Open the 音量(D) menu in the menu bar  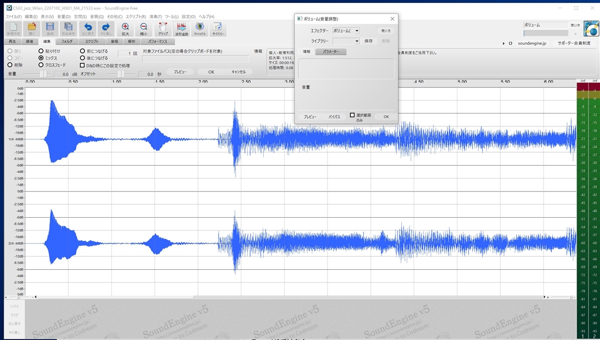(x=64, y=16)
